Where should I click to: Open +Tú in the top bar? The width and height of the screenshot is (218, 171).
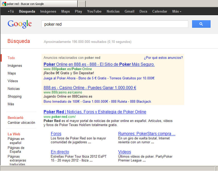pyautogui.click(x=11, y=11)
